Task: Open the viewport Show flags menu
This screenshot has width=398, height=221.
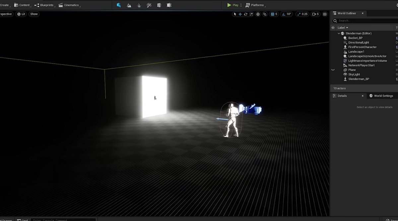Action: coord(34,14)
